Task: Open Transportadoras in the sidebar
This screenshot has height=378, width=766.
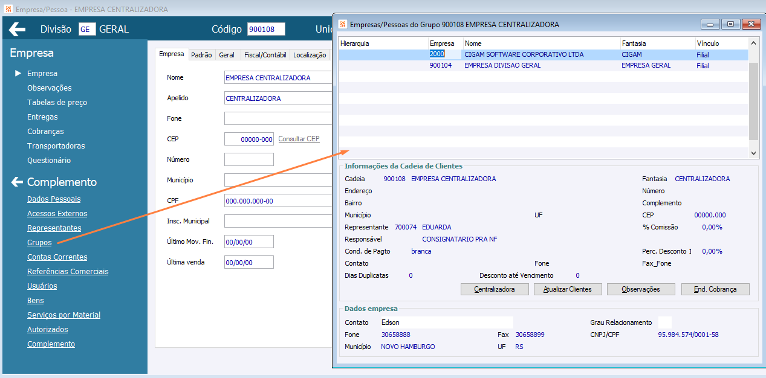Action: point(56,146)
